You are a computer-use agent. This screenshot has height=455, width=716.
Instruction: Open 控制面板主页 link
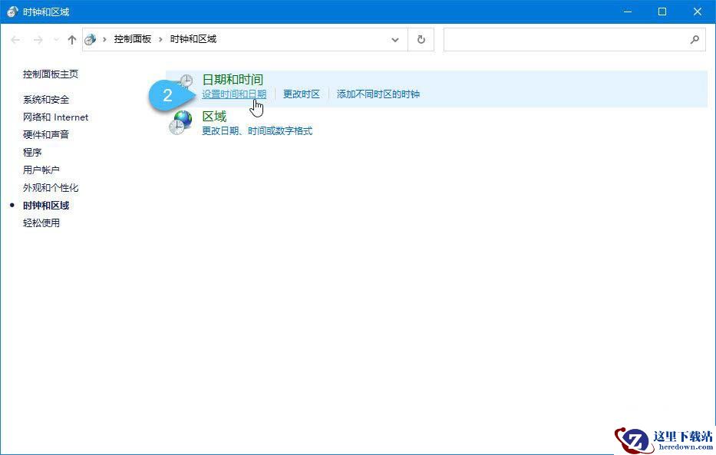[51, 74]
